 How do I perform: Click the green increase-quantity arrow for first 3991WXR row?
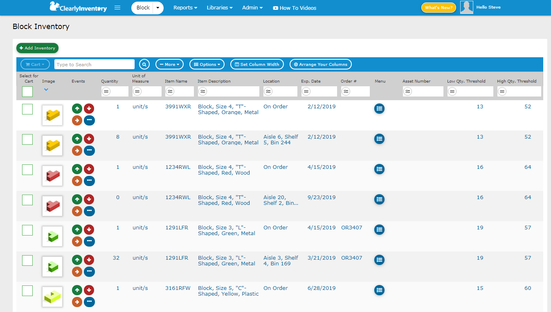77,108
